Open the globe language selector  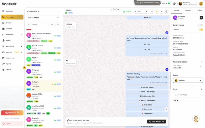174,4
